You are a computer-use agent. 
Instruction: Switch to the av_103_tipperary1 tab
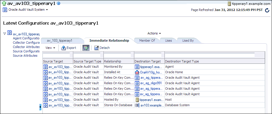(60, 41)
